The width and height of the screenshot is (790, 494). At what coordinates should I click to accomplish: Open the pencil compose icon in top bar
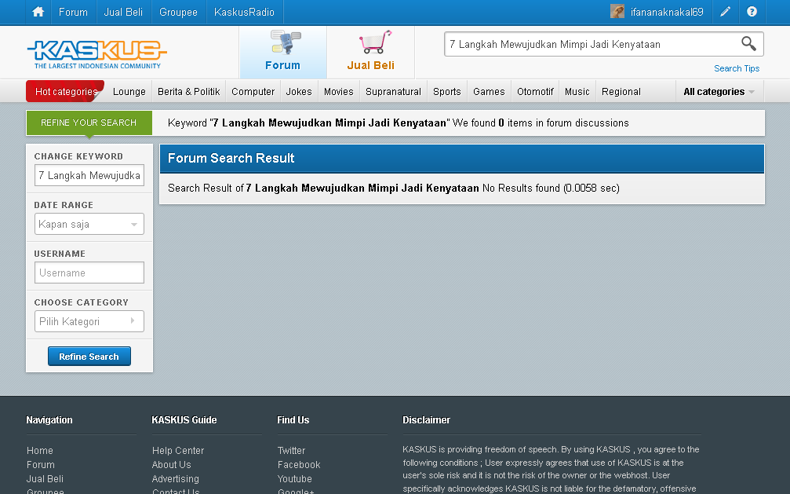coord(725,12)
